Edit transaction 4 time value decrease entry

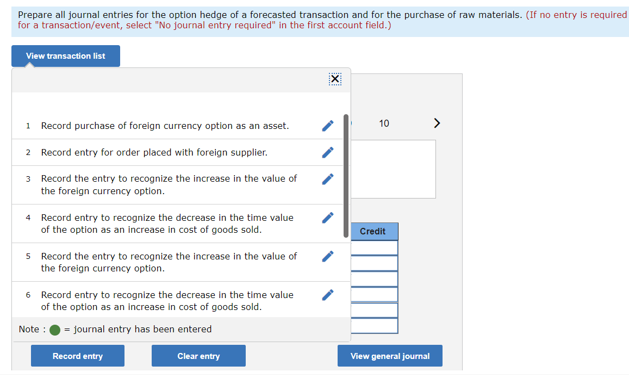[327, 218]
